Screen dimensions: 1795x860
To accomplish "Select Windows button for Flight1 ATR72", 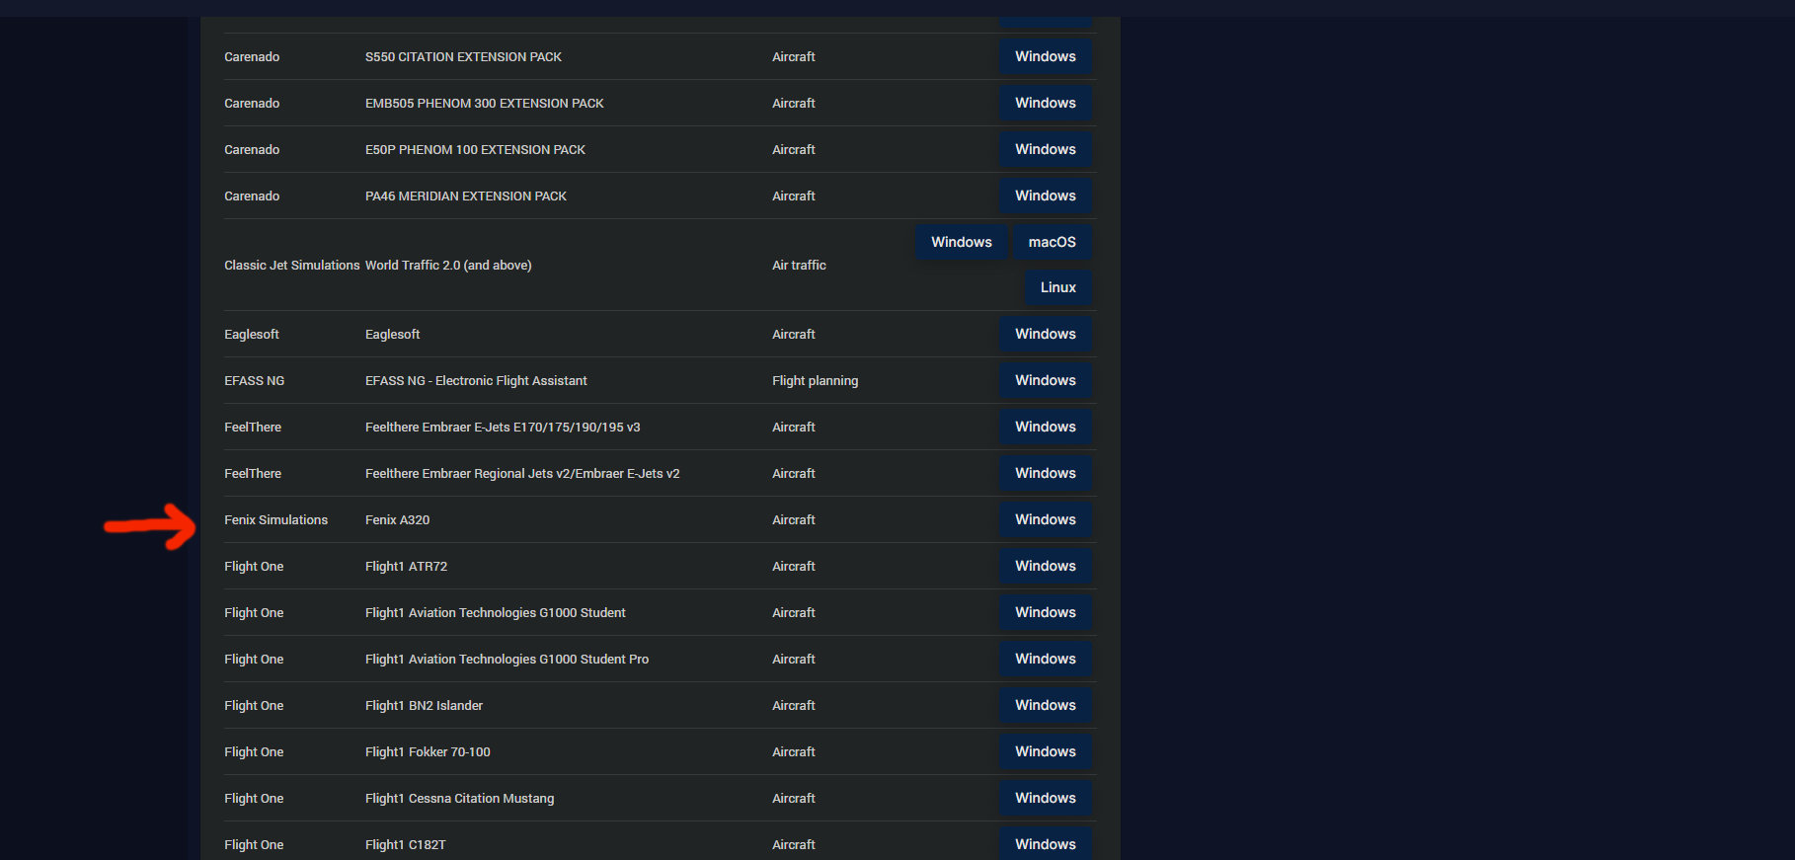I will point(1046,566).
